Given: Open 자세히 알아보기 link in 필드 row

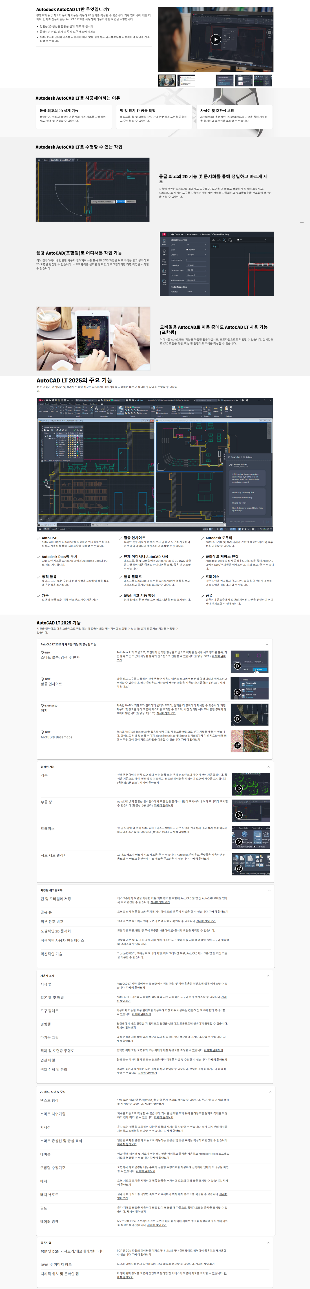Looking at the screenshot, I should tap(136, 1212).
